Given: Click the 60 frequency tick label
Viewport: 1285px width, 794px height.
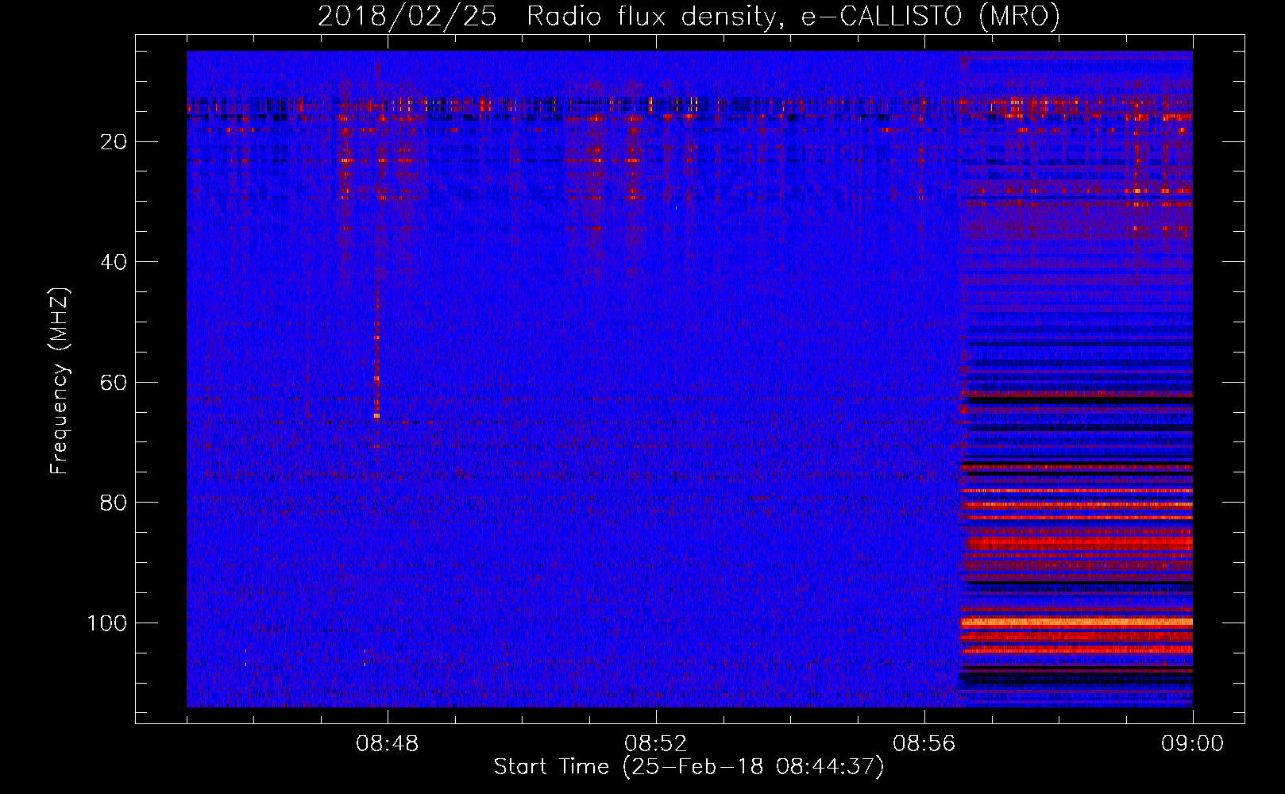Looking at the screenshot, I should (114, 383).
